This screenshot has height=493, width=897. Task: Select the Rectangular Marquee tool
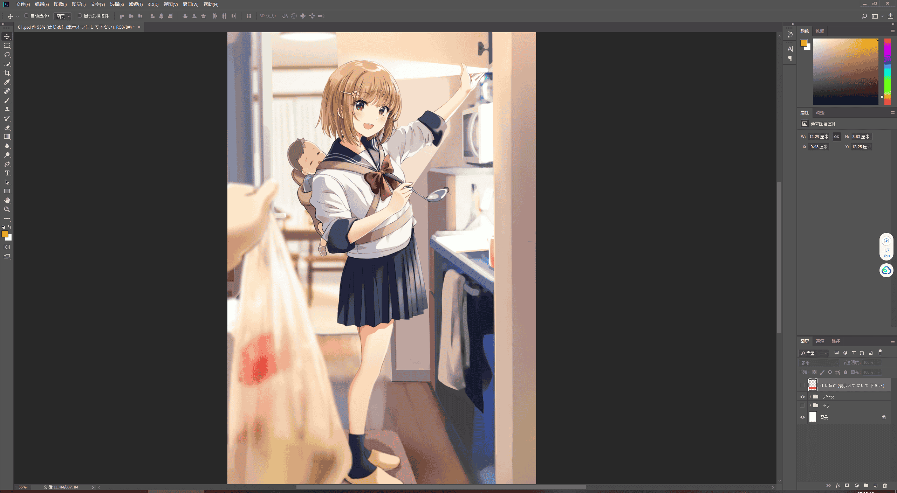pyautogui.click(x=7, y=46)
